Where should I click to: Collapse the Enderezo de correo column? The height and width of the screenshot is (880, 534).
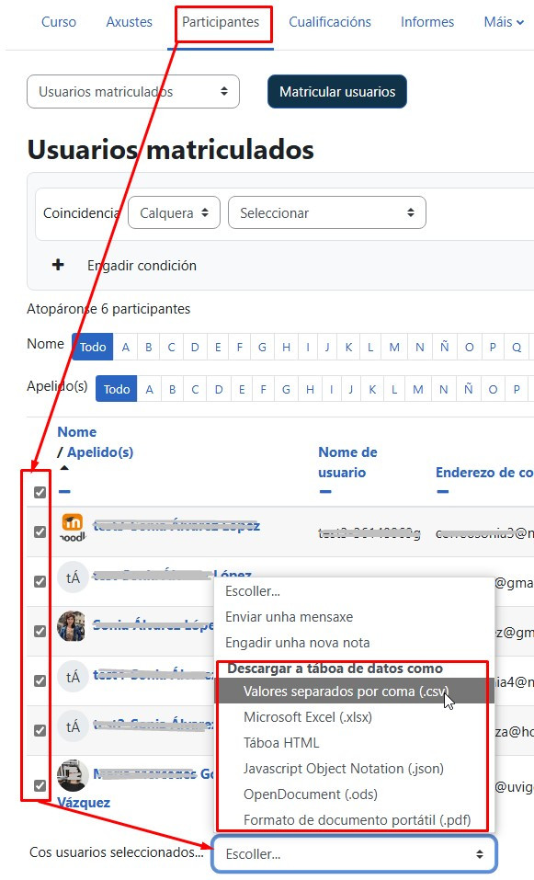443,492
